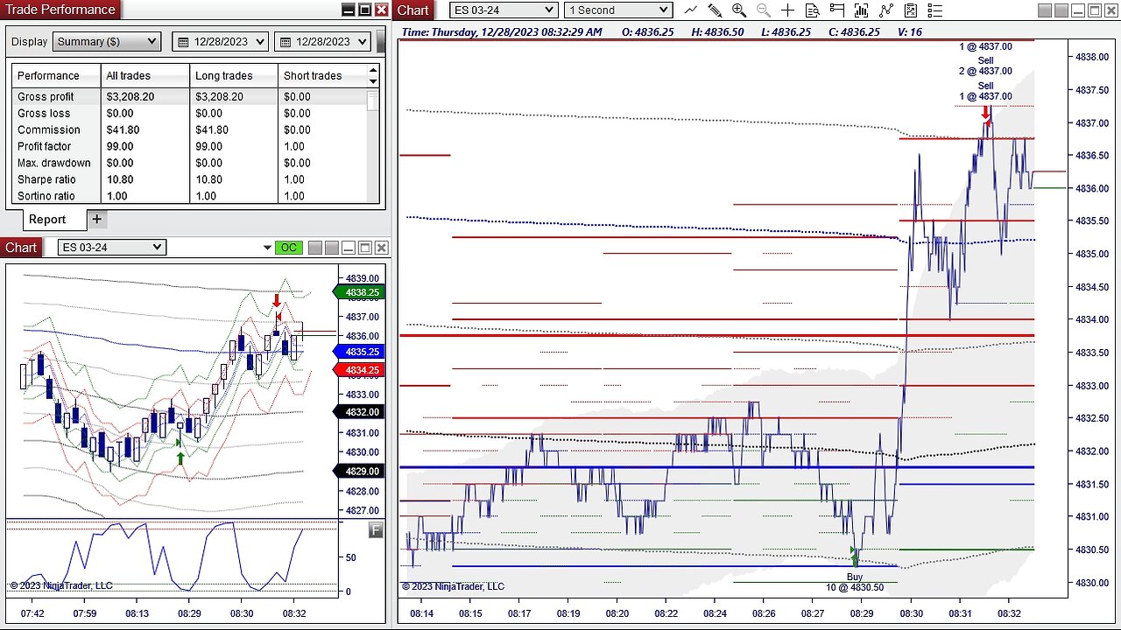This screenshot has height=630, width=1121.
Task: Select the Profit factor row label
Action: [x=45, y=146]
